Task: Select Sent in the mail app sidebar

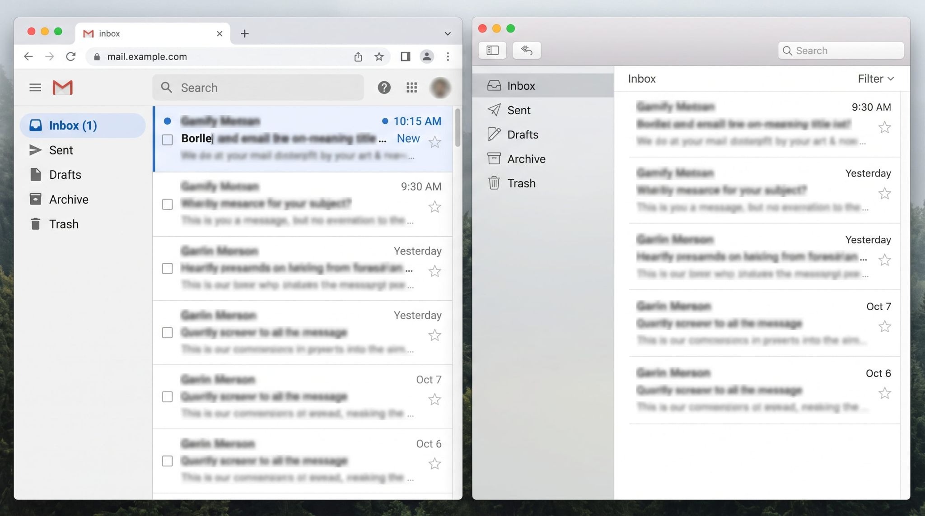Action: pos(543,110)
